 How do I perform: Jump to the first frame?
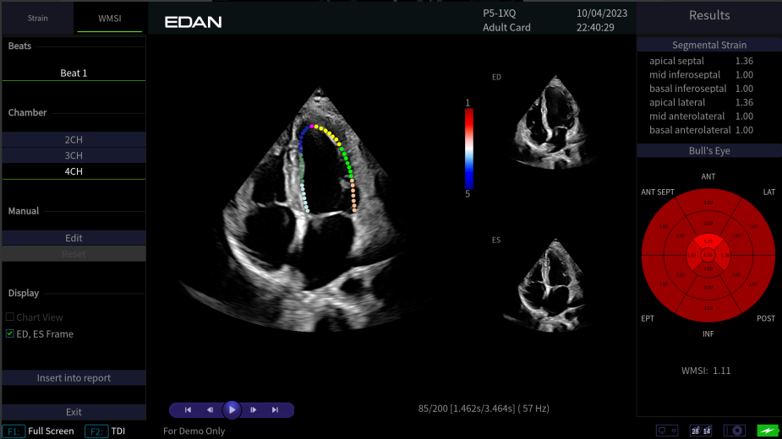(188, 410)
